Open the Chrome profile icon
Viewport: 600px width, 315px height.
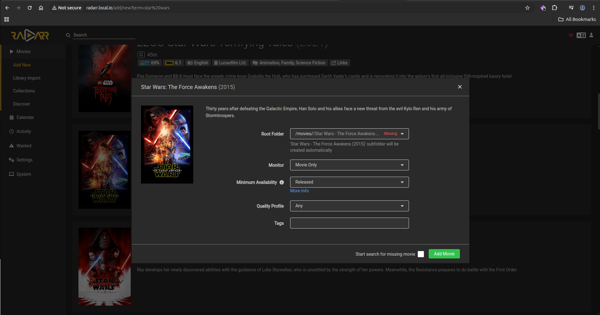(x=582, y=8)
